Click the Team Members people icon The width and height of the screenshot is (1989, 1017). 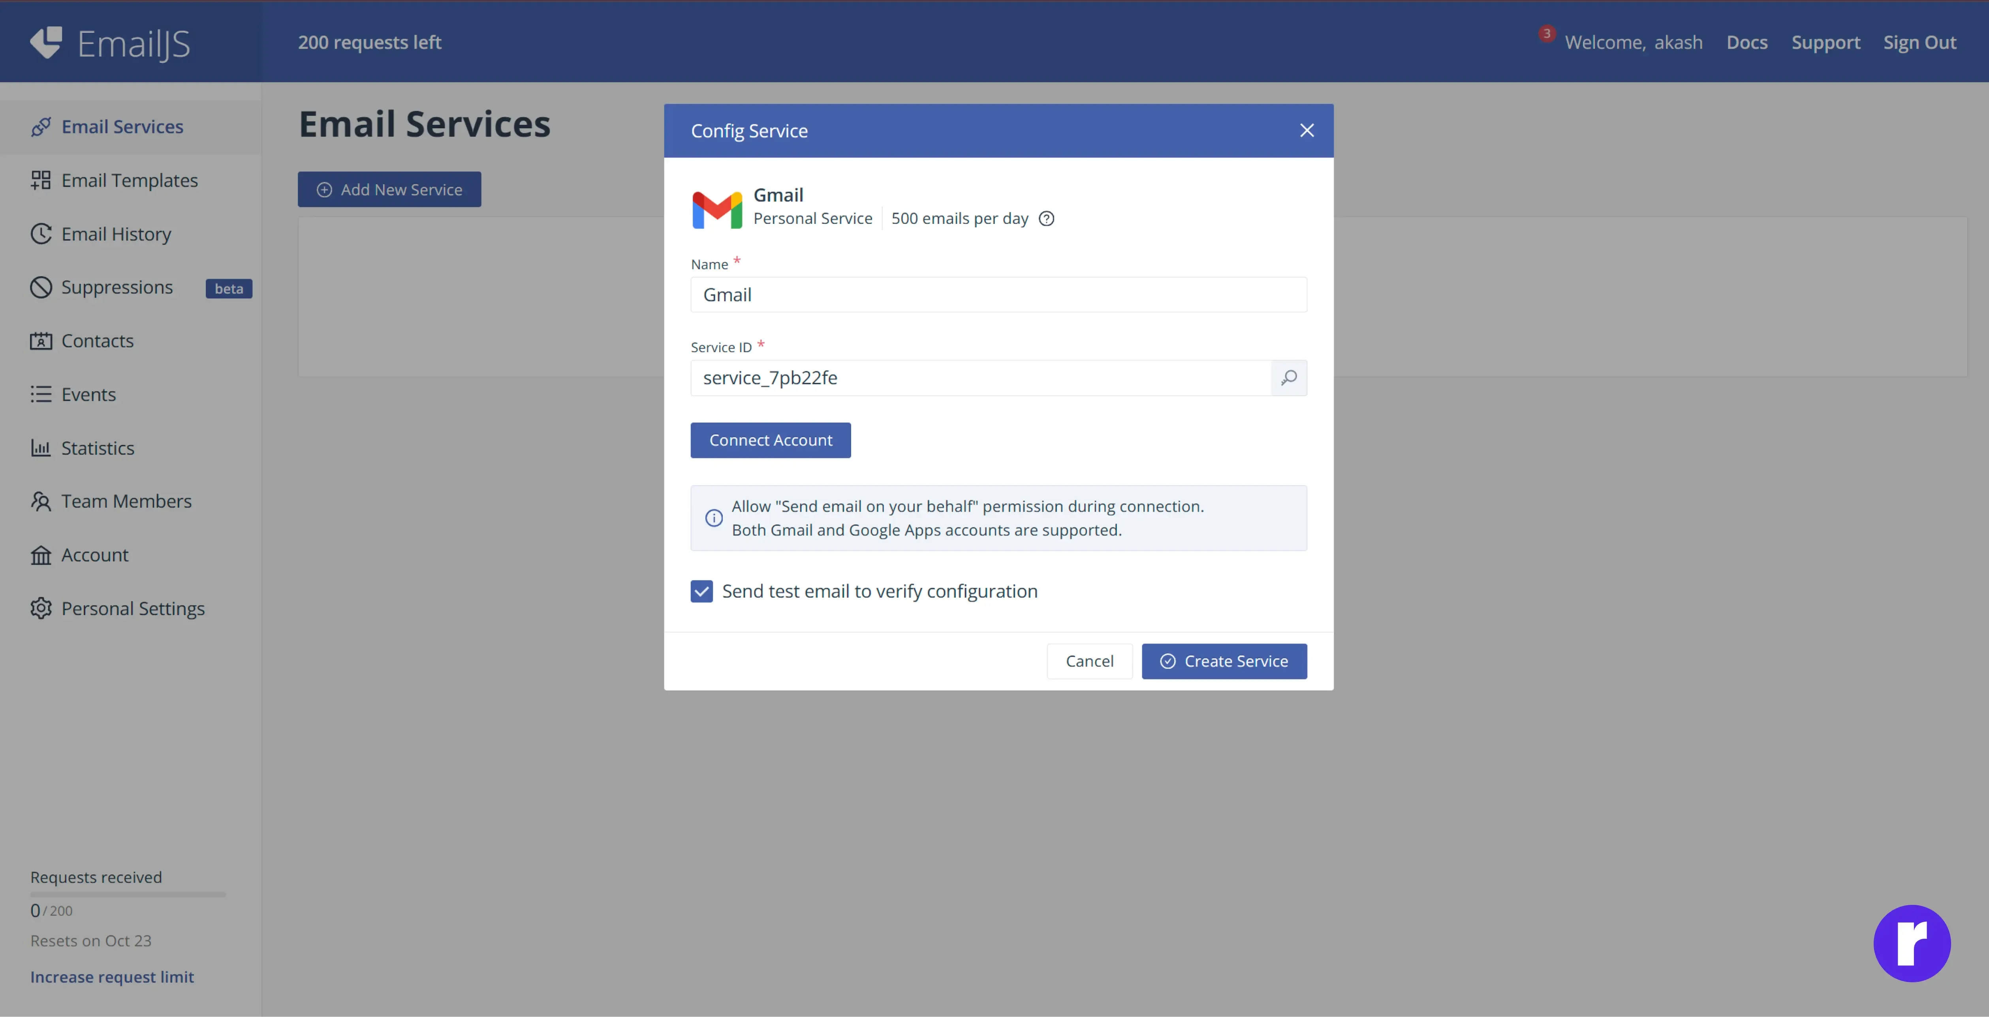coord(41,501)
